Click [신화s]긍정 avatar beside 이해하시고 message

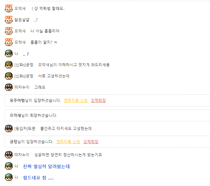[9, 65]
